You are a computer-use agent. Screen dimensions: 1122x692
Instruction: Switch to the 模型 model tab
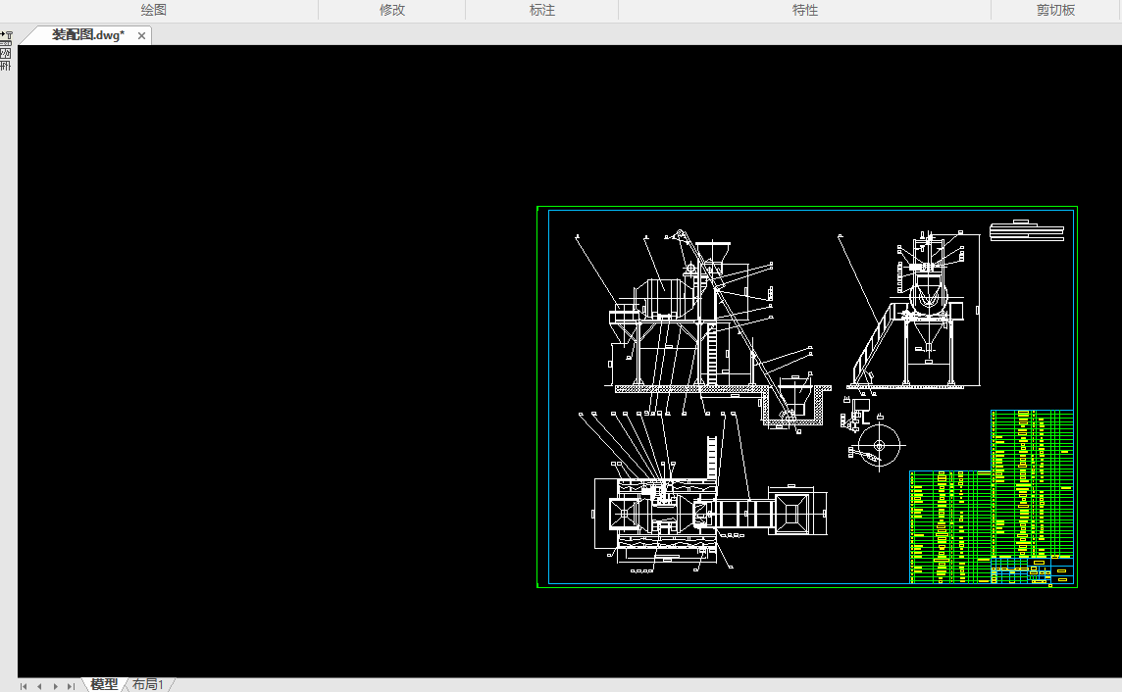click(x=105, y=684)
